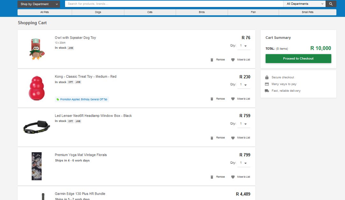This screenshot has width=345, height=200.
Task: Click trash icon for Owl Dog Toy
Action: coord(212,60)
